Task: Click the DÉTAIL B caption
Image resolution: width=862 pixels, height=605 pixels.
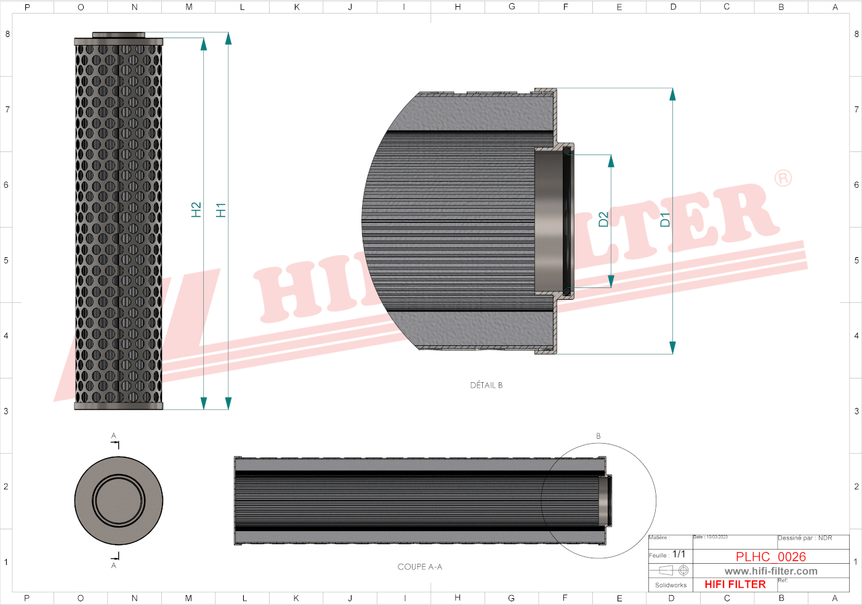Action: [486, 385]
